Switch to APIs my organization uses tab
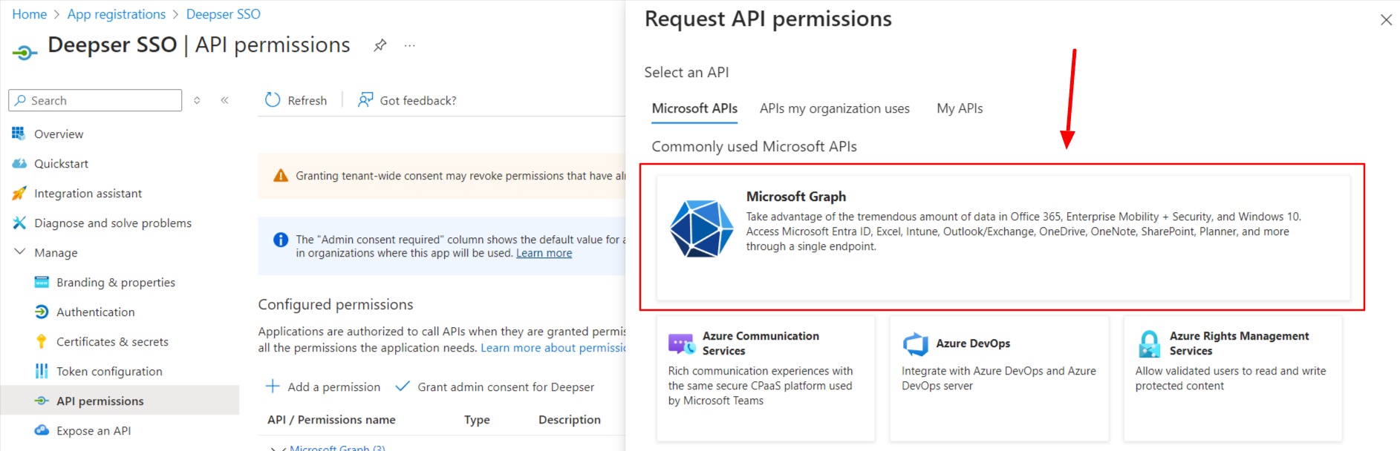 tap(834, 108)
